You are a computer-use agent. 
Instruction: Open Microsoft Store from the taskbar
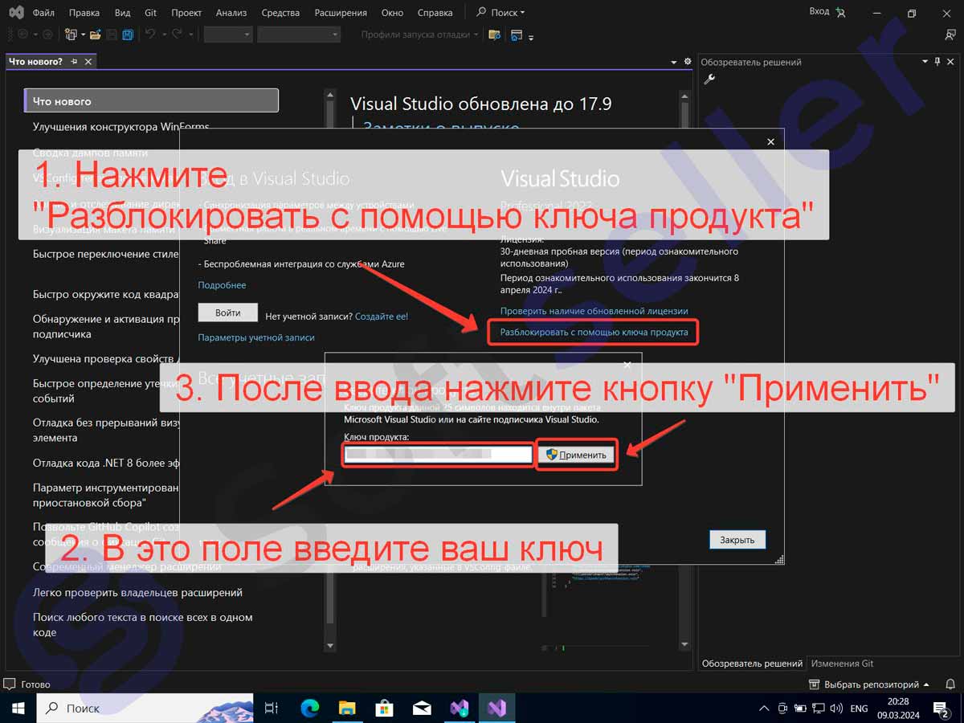(x=384, y=708)
